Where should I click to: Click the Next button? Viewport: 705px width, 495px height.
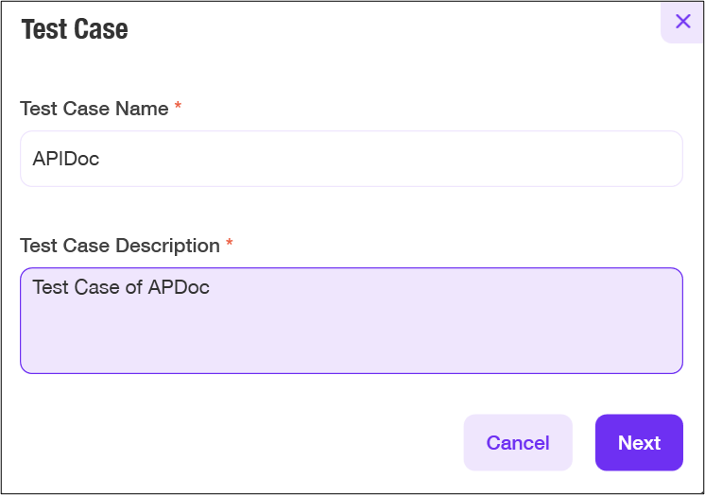[x=639, y=442]
